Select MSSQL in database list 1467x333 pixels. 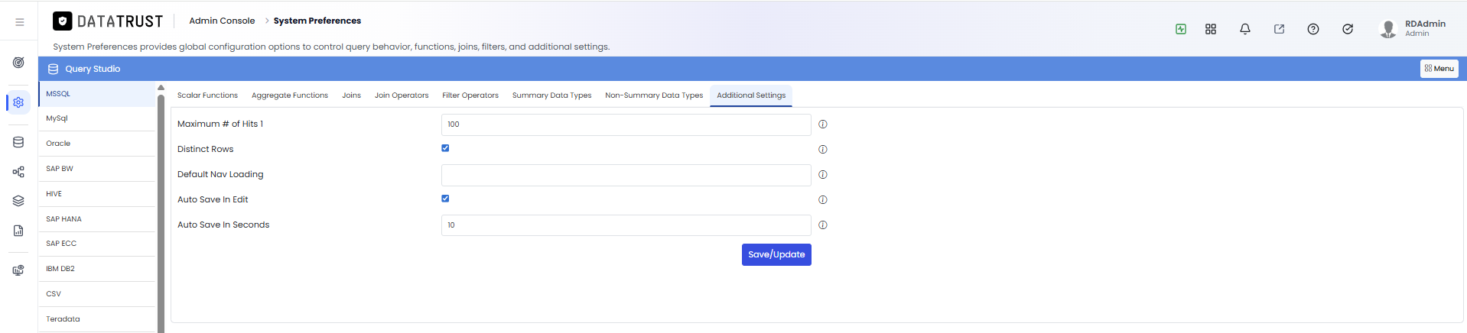97,94
